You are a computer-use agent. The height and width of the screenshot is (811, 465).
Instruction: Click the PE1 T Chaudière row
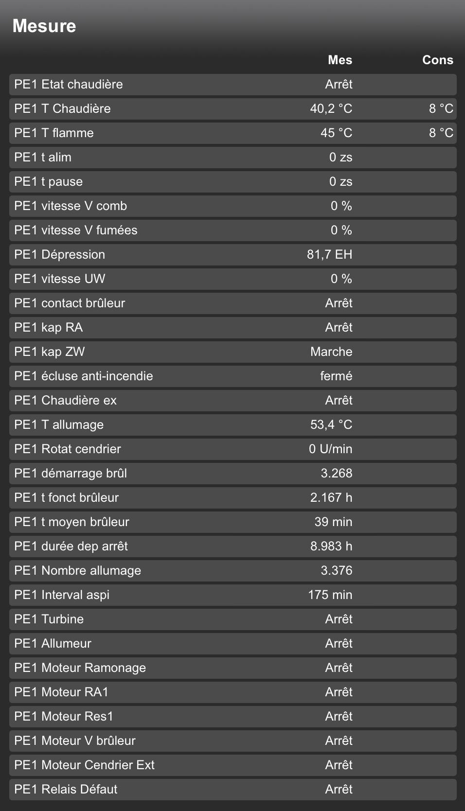[x=232, y=109]
